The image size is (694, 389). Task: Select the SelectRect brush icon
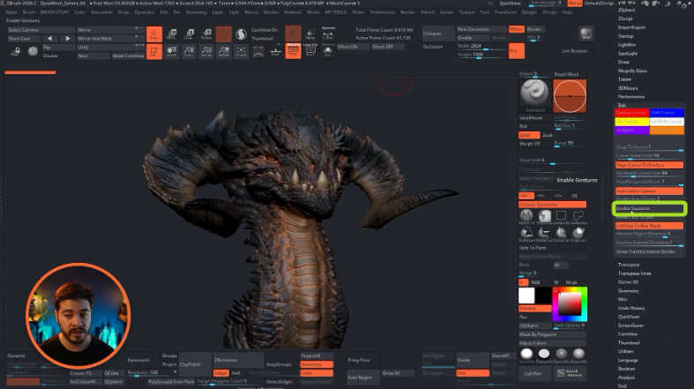561,217
